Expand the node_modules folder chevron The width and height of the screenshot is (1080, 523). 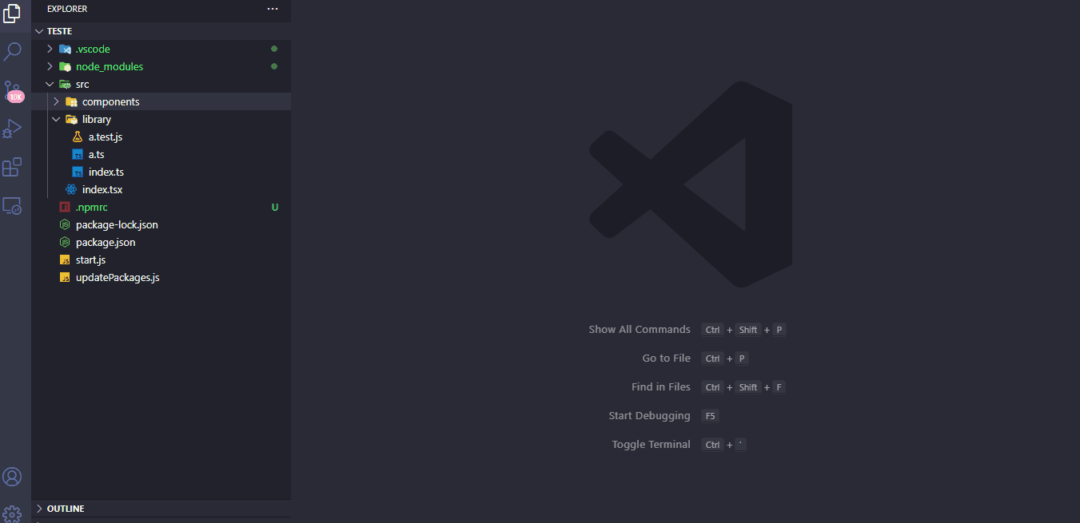tap(50, 66)
